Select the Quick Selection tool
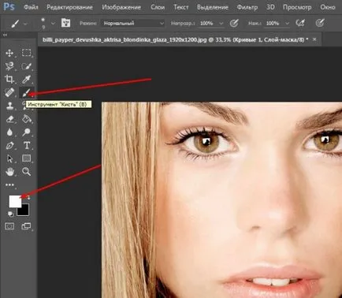Viewport: 342px width, 298px height. 26,66
